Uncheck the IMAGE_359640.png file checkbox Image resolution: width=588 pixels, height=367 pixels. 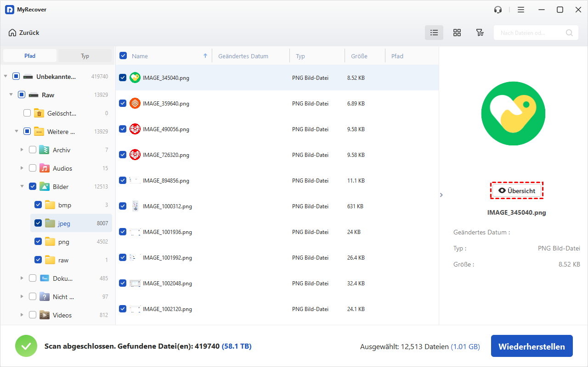click(123, 104)
